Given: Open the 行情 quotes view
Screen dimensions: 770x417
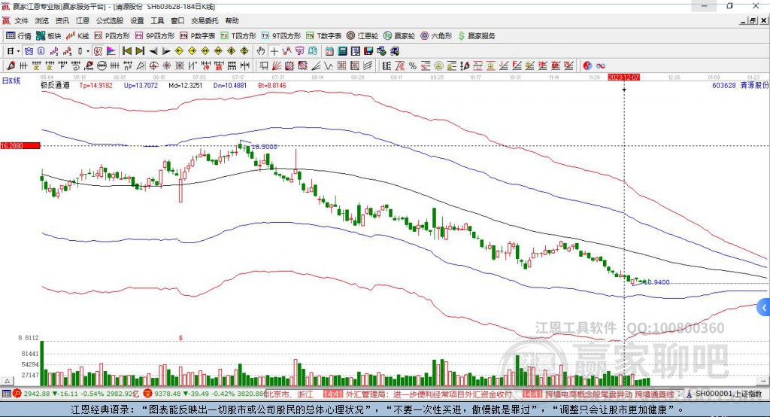Looking at the screenshot, I should (x=18, y=36).
